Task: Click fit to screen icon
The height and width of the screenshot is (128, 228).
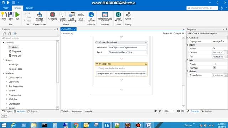Action: click(178, 111)
